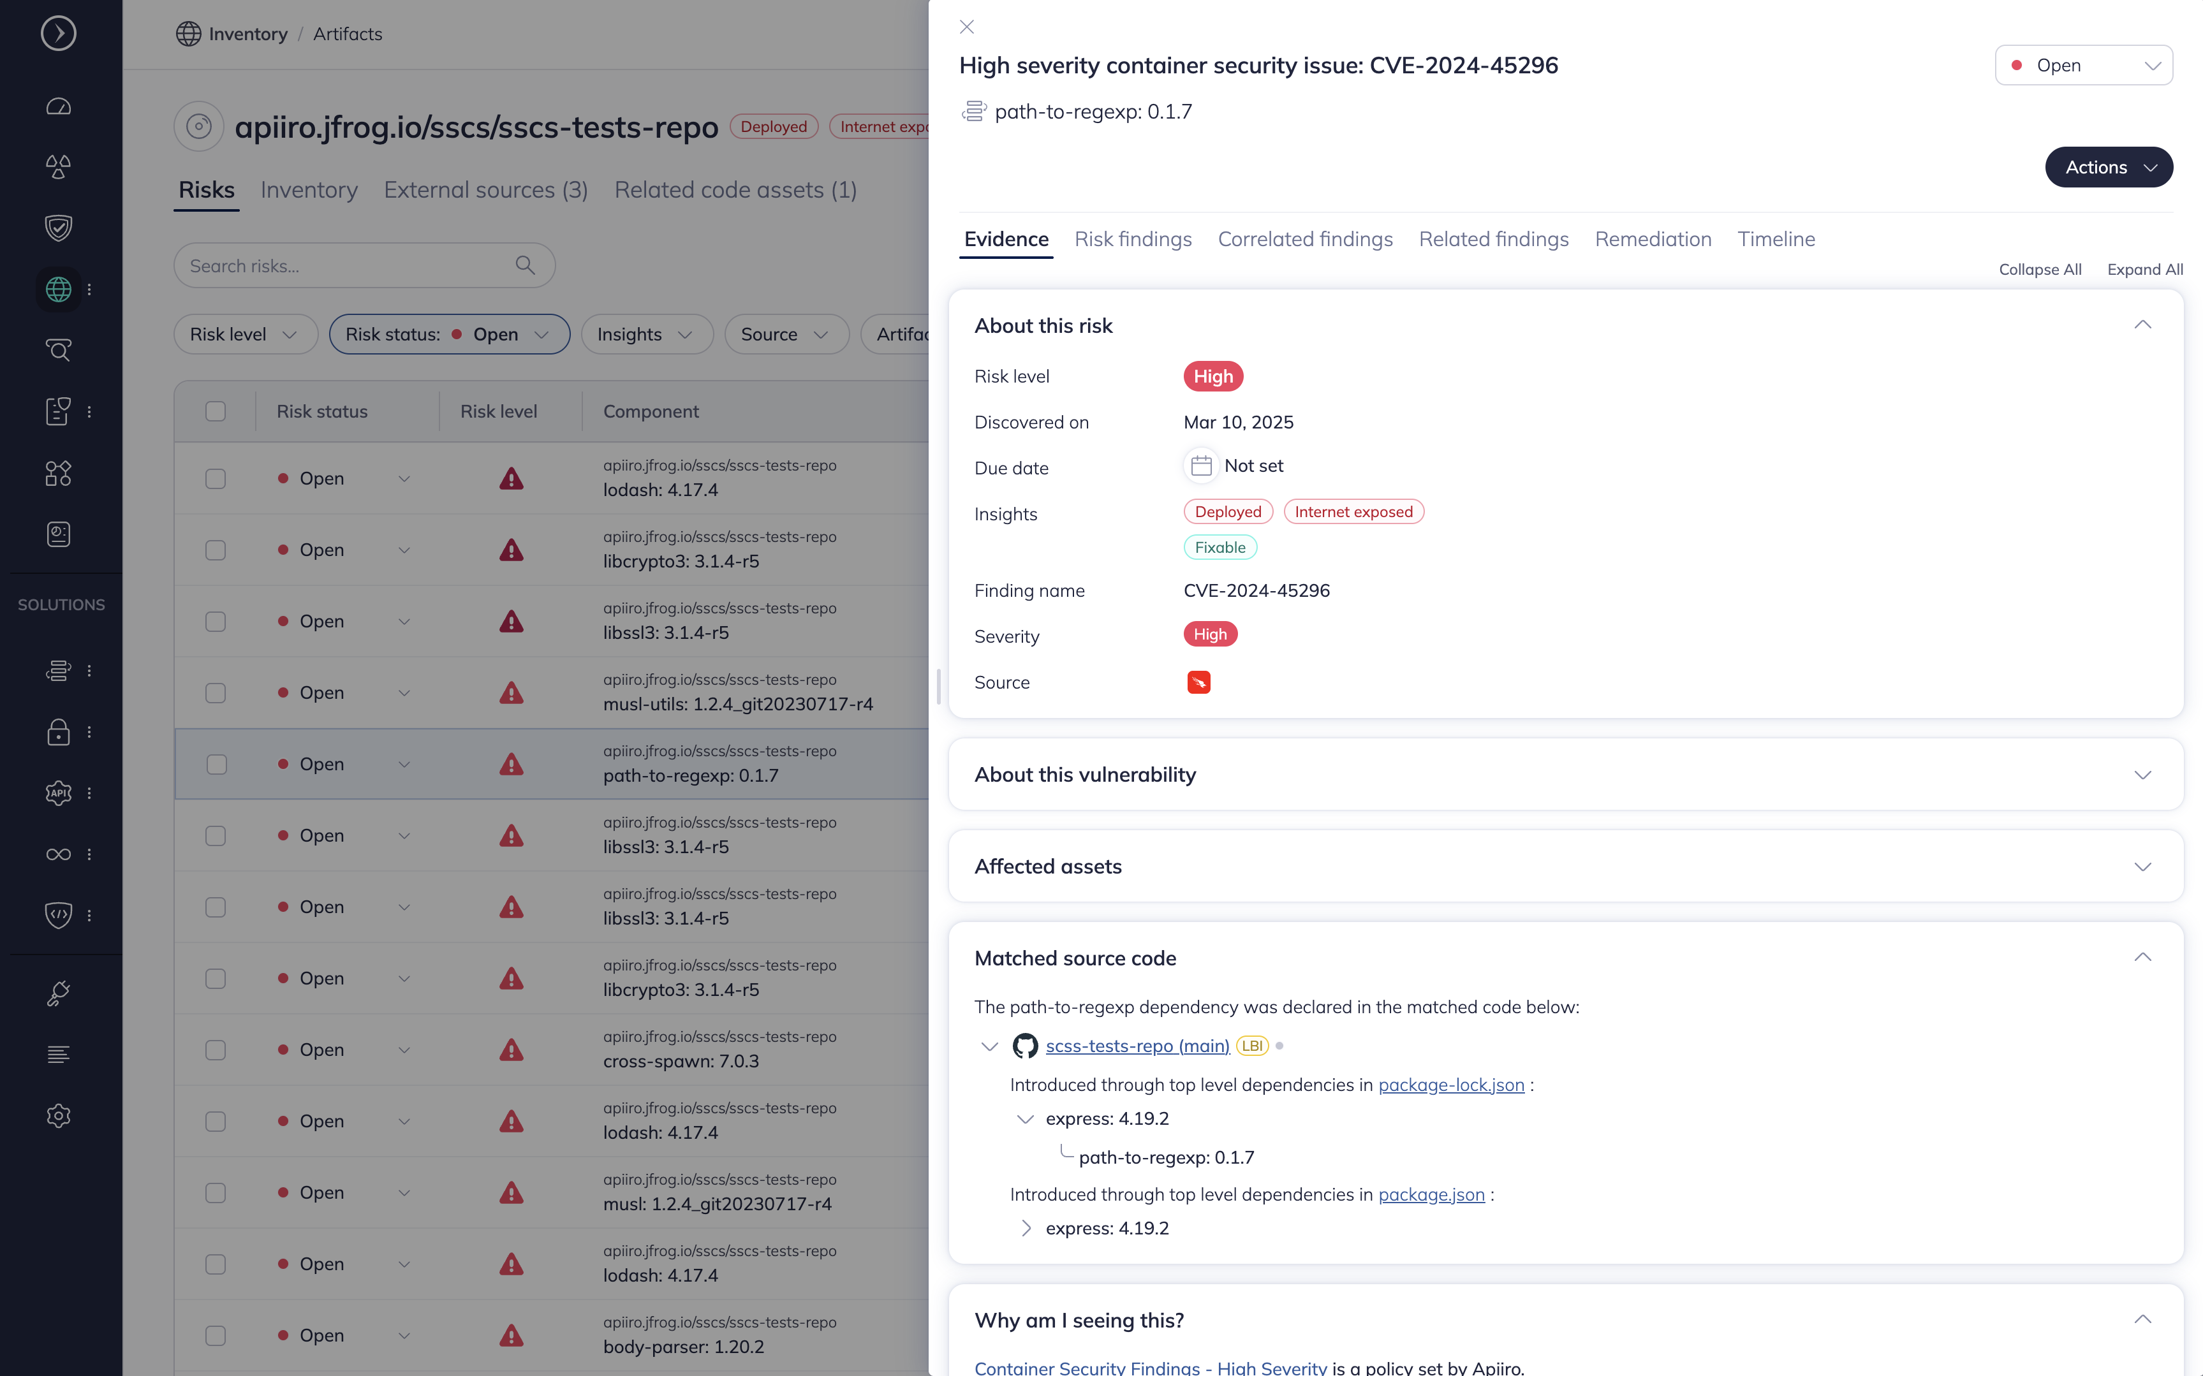Check the box for body-parser: 1.20.2 row
Image resolution: width=2203 pixels, height=1376 pixels.
pos(216,1336)
